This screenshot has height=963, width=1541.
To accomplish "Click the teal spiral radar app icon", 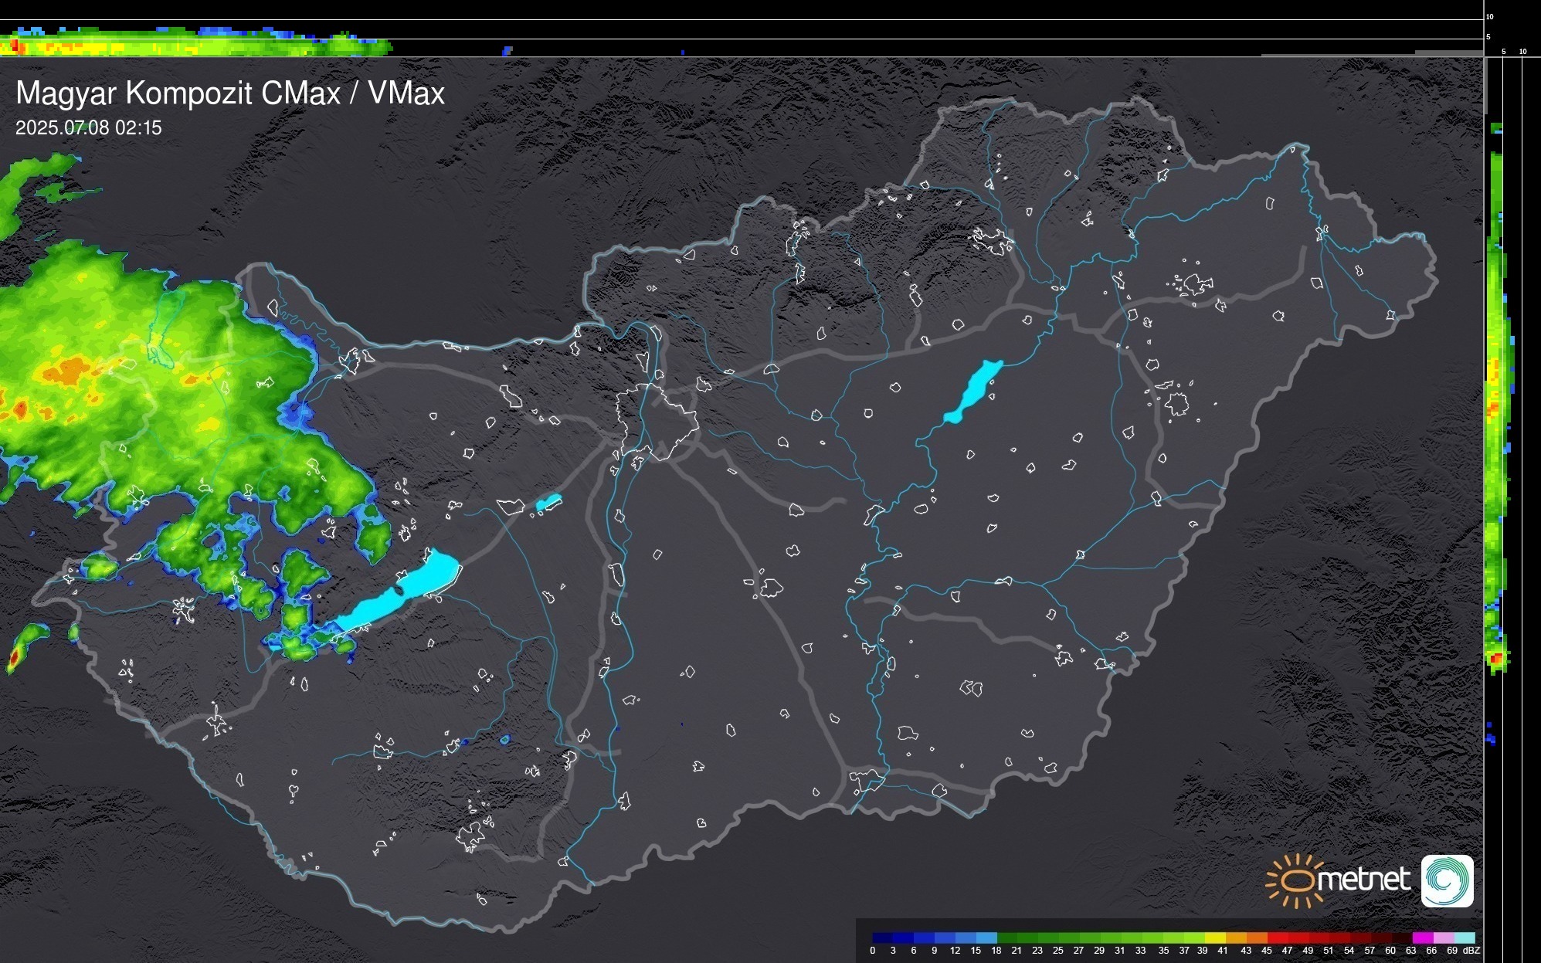I will click(x=1447, y=880).
